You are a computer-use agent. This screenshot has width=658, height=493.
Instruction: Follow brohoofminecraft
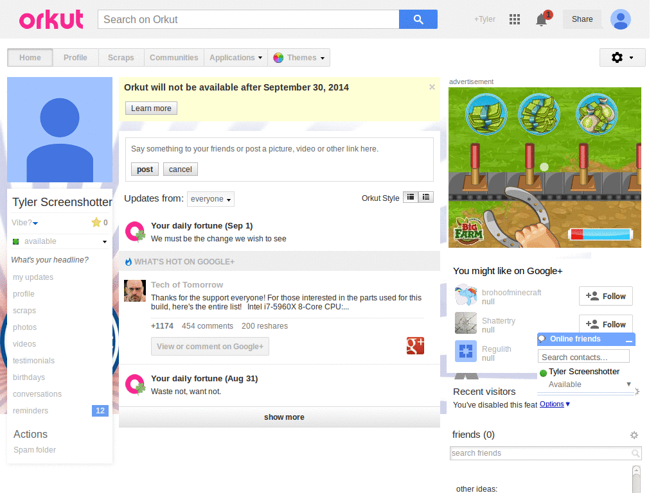coord(605,297)
